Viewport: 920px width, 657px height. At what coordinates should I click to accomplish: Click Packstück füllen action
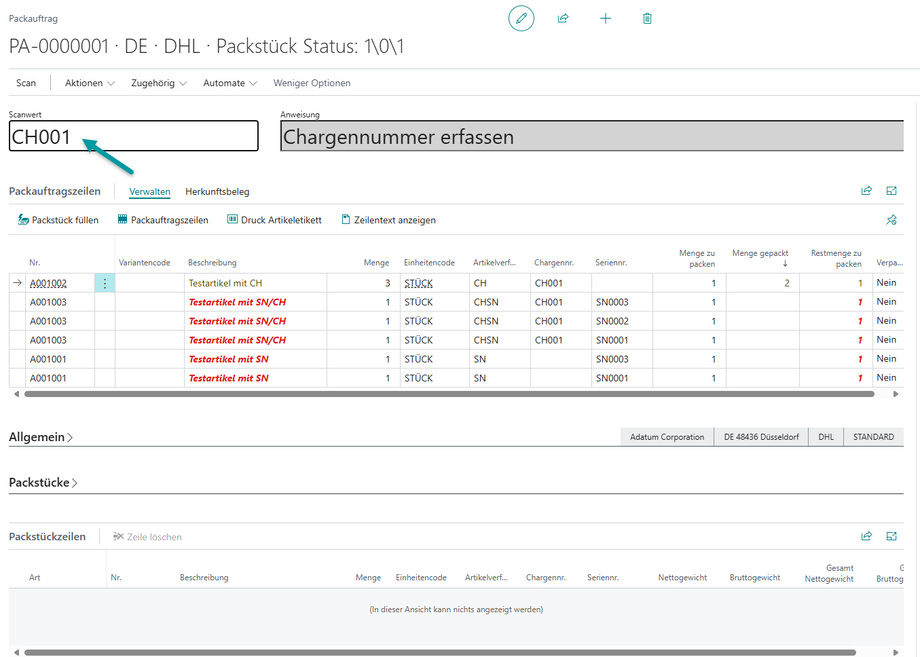tap(58, 220)
